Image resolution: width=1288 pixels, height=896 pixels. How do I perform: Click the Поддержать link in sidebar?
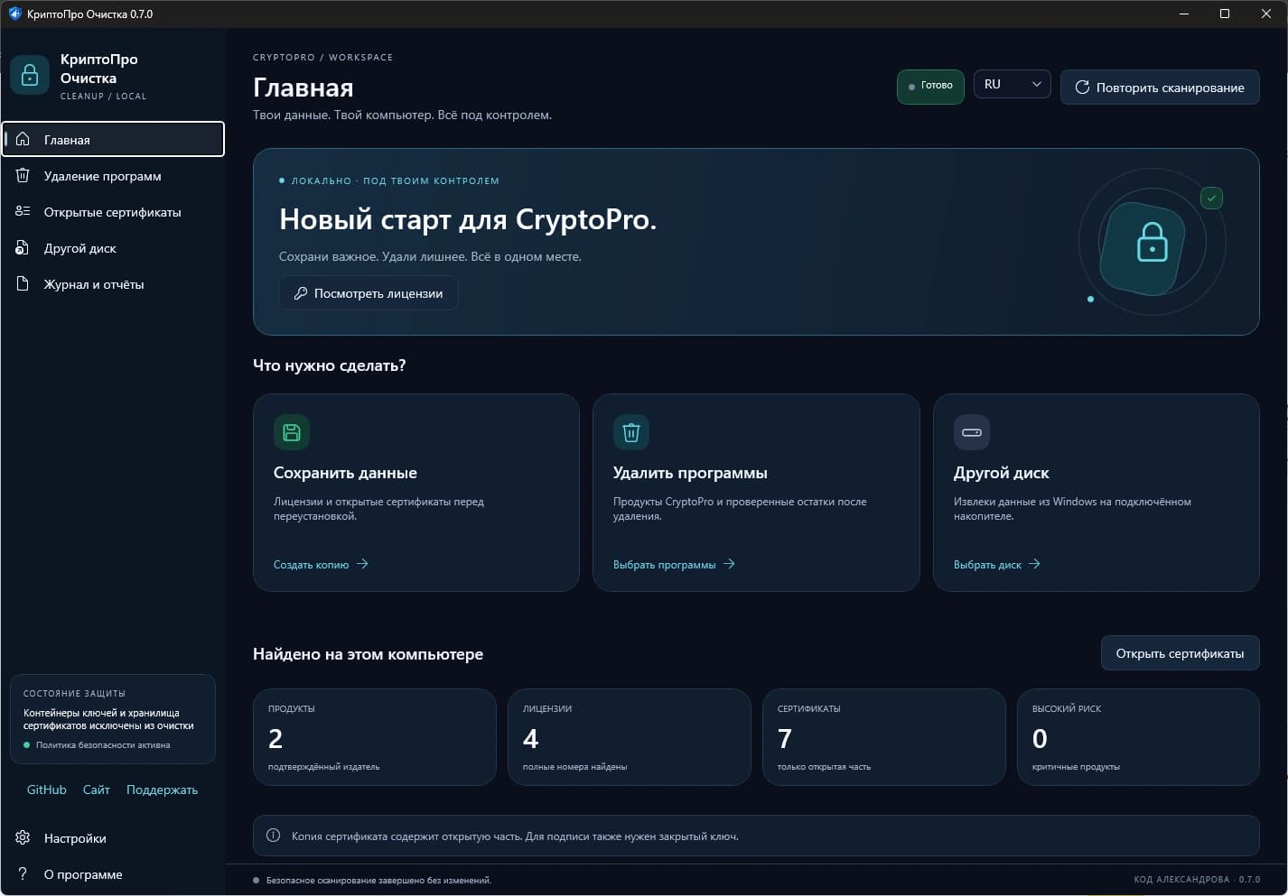pyautogui.click(x=162, y=790)
